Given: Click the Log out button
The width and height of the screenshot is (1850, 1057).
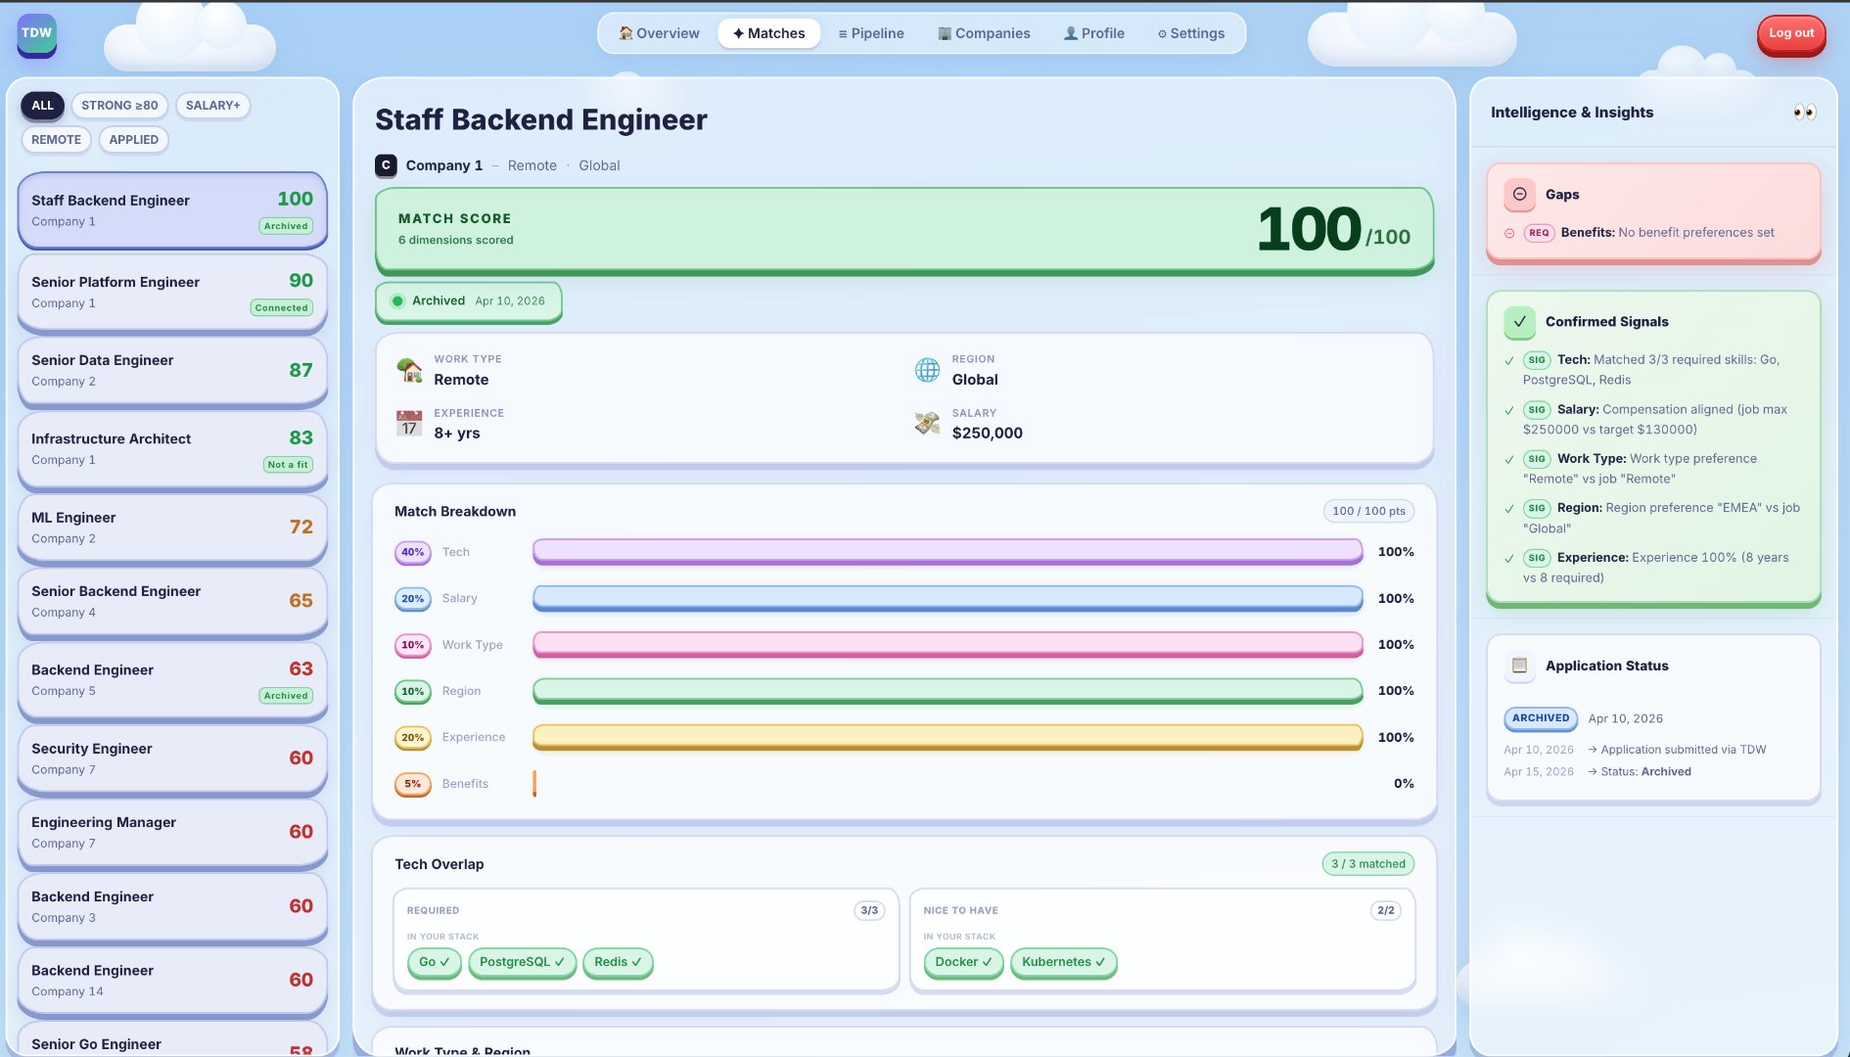Looking at the screenshot, I should [x=1790, y=33].
